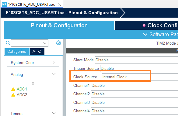Switch to the A->Z tab
Viewport: 178px width, 116px height.
click(37, 51)
